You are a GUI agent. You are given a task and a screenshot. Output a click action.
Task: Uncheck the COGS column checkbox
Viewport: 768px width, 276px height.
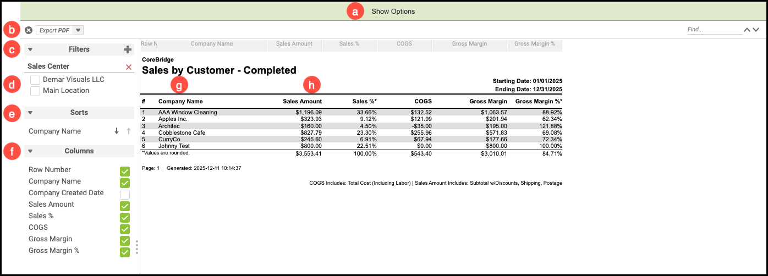(x=125, y=229)
